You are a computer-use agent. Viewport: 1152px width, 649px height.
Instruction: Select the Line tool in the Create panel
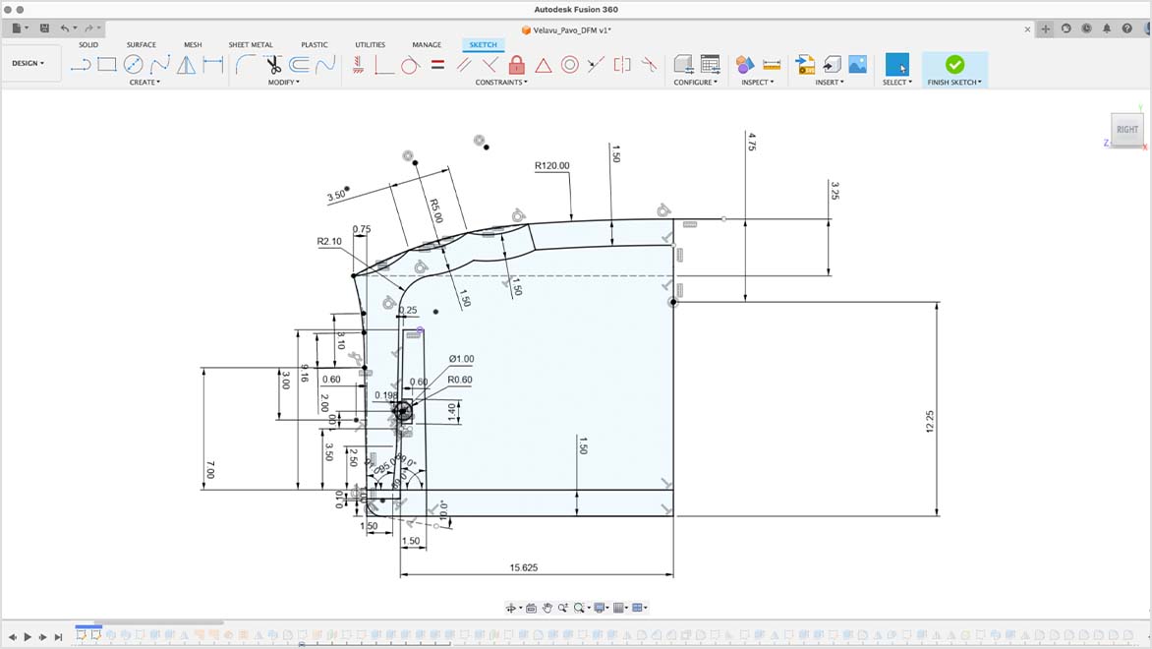(80, 65)
